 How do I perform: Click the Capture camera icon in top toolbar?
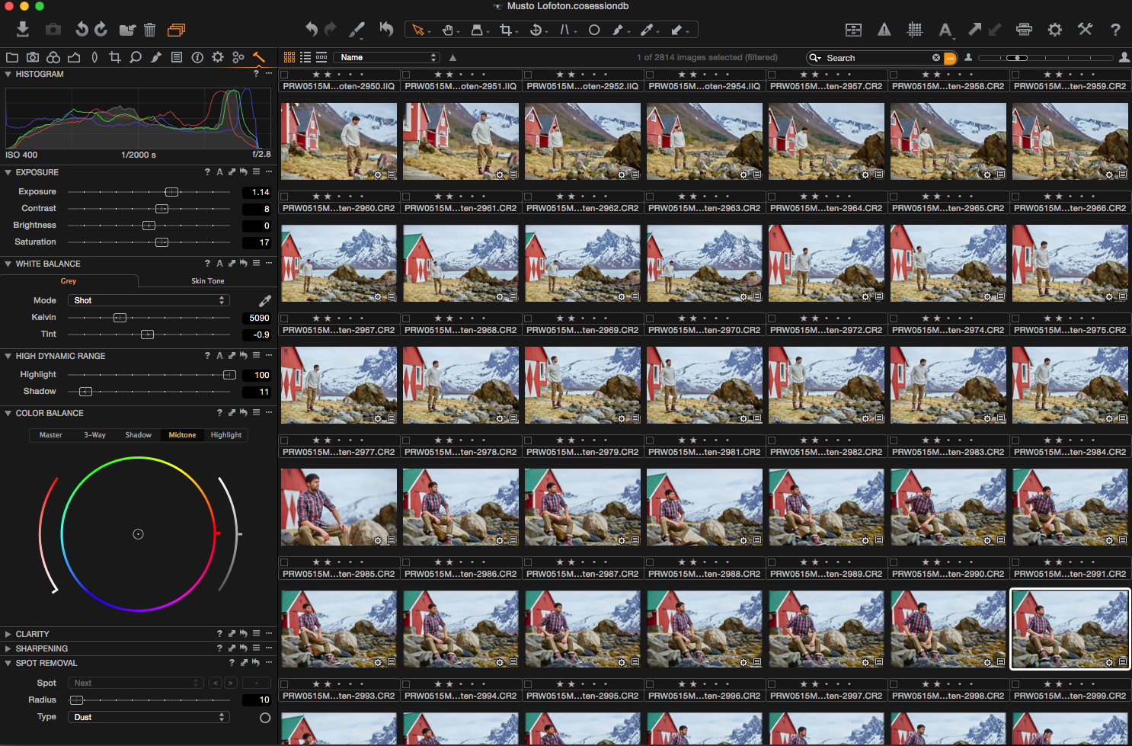pos(53,29)
